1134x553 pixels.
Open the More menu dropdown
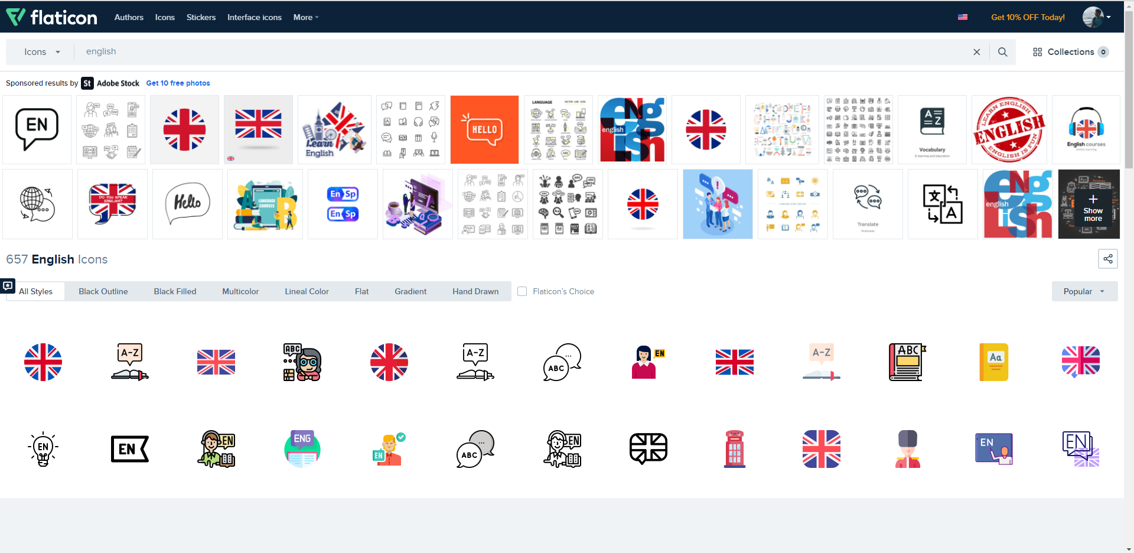[306, 17]
